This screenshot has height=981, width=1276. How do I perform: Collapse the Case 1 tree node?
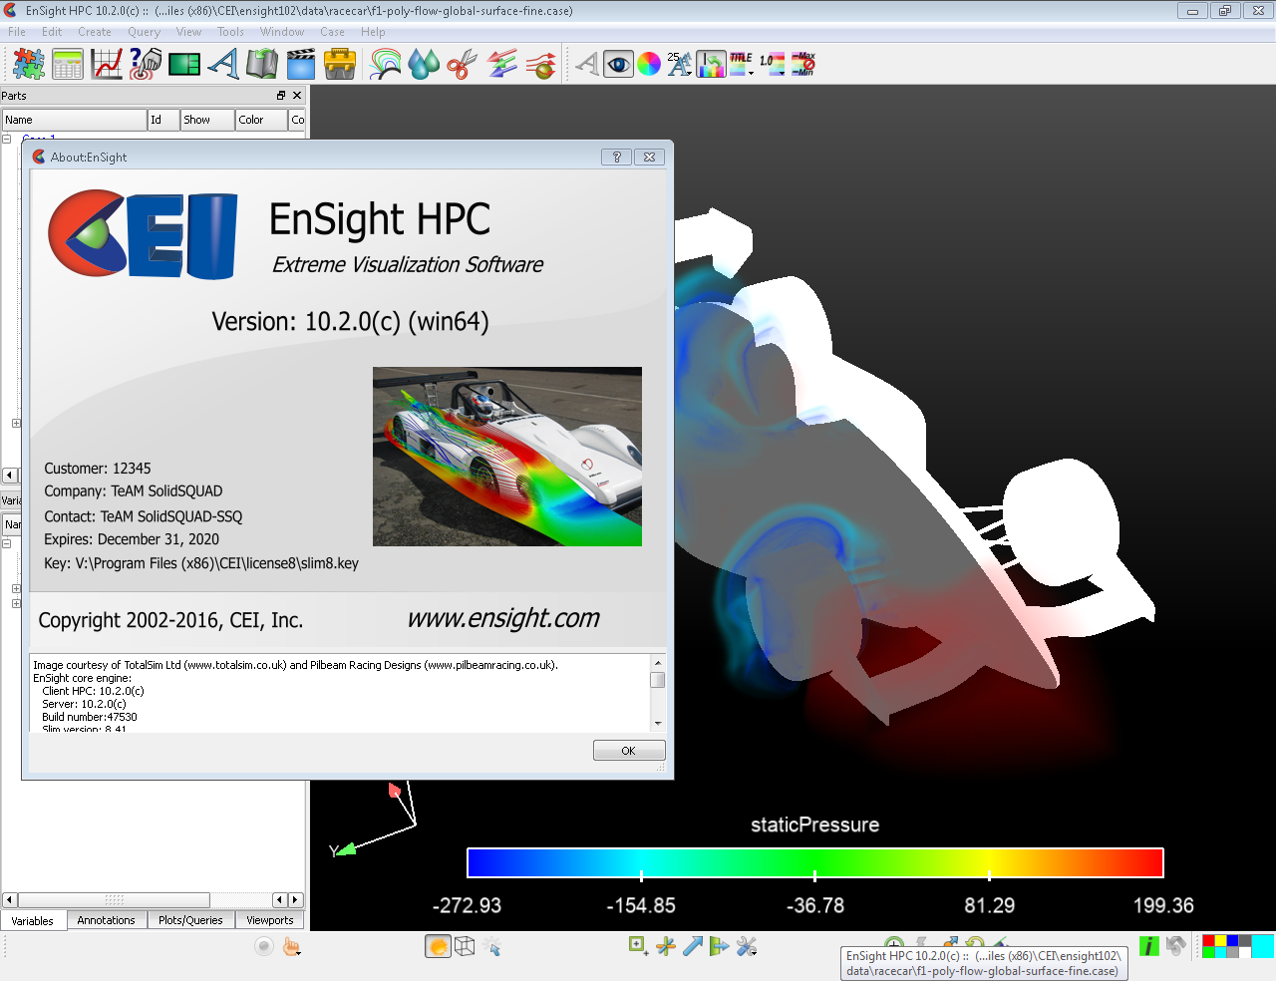click(7, 139)
